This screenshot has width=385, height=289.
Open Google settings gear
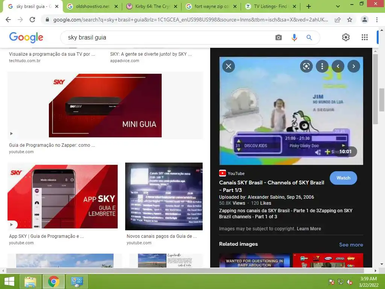pos(346,37)
